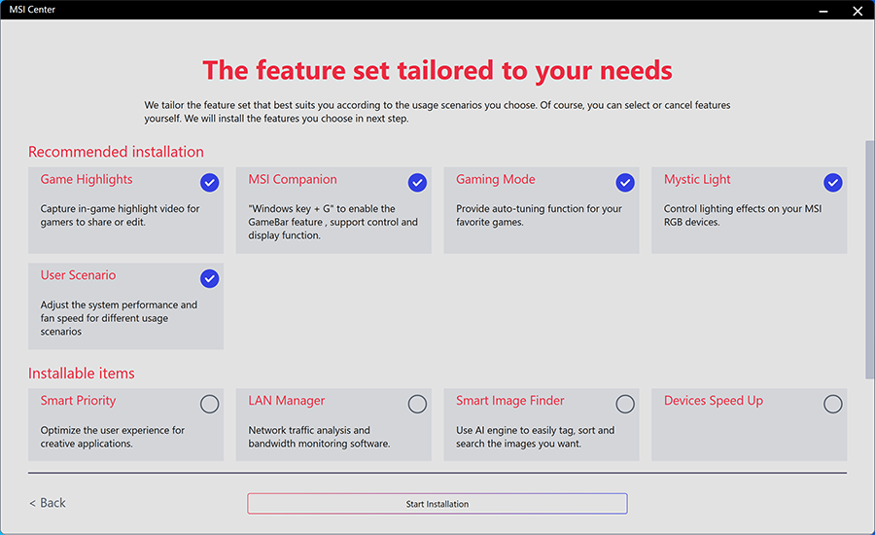
Task: Uncheck the Game Highlights feature
Action: pos(209,183)
